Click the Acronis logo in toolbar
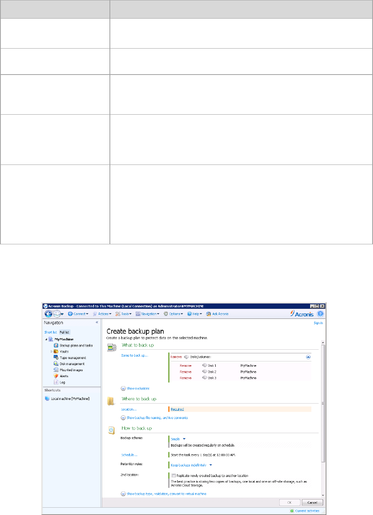373x515 pixels. click(x=302, y=314)
